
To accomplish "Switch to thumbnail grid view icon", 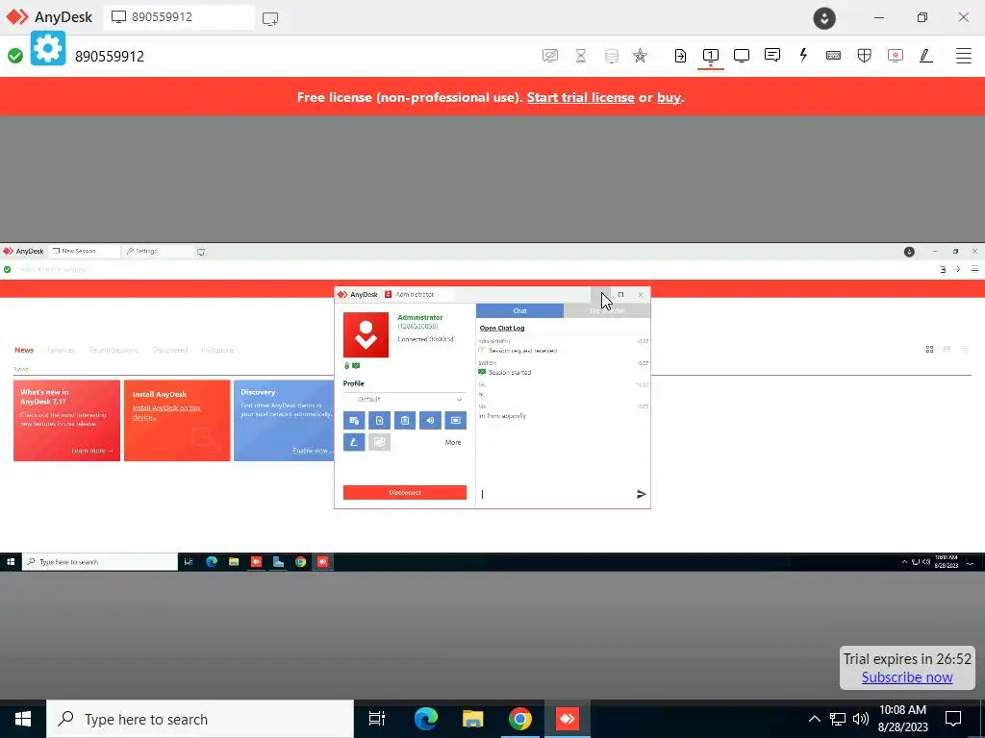I will (930, 350).
